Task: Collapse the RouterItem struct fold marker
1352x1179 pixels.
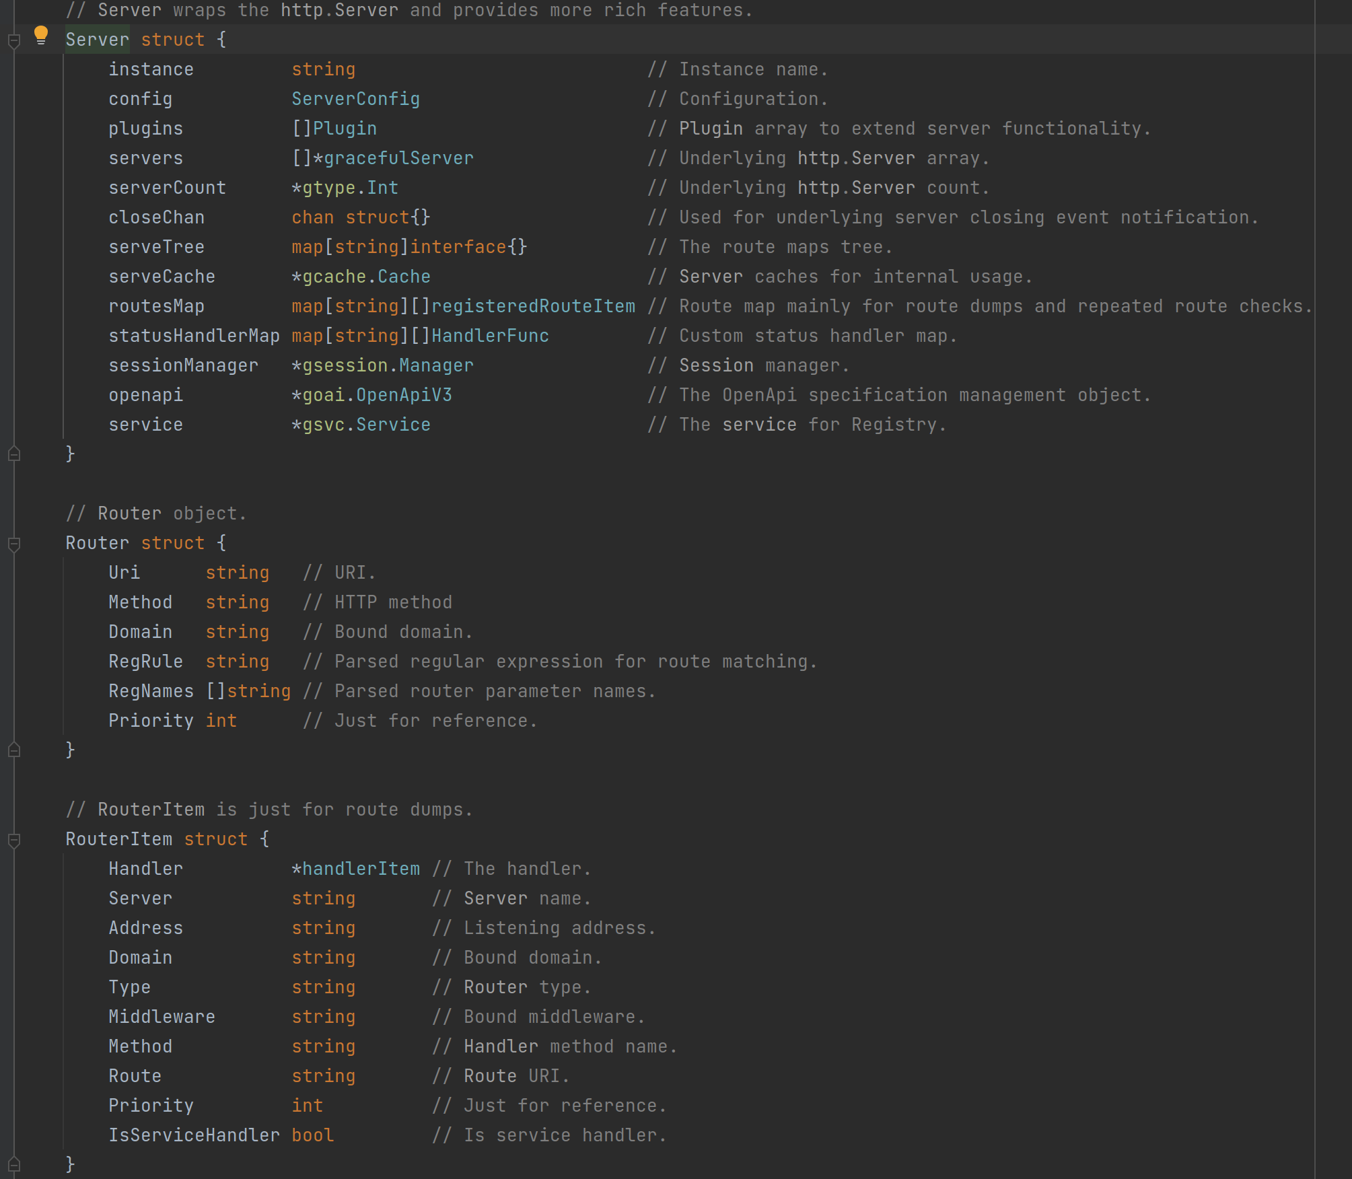Action: pos(14,840)
